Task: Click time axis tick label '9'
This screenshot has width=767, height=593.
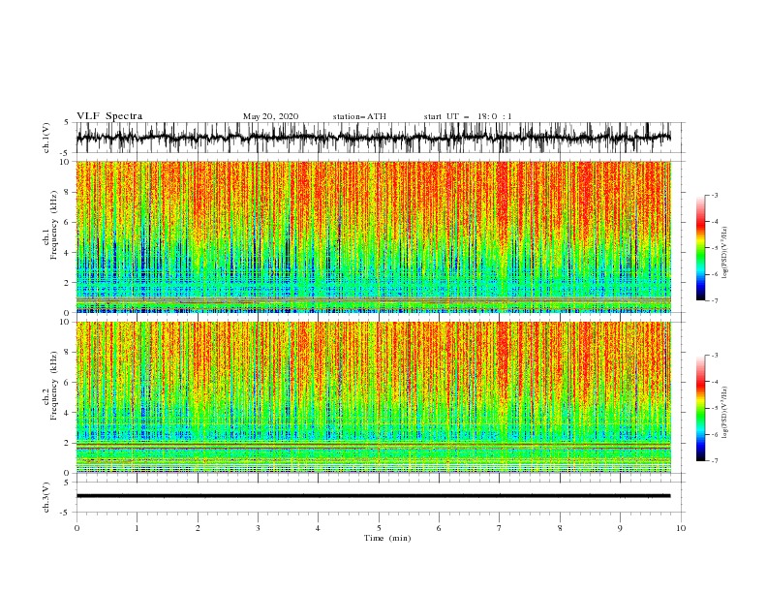Action: (x=620, y=528)
